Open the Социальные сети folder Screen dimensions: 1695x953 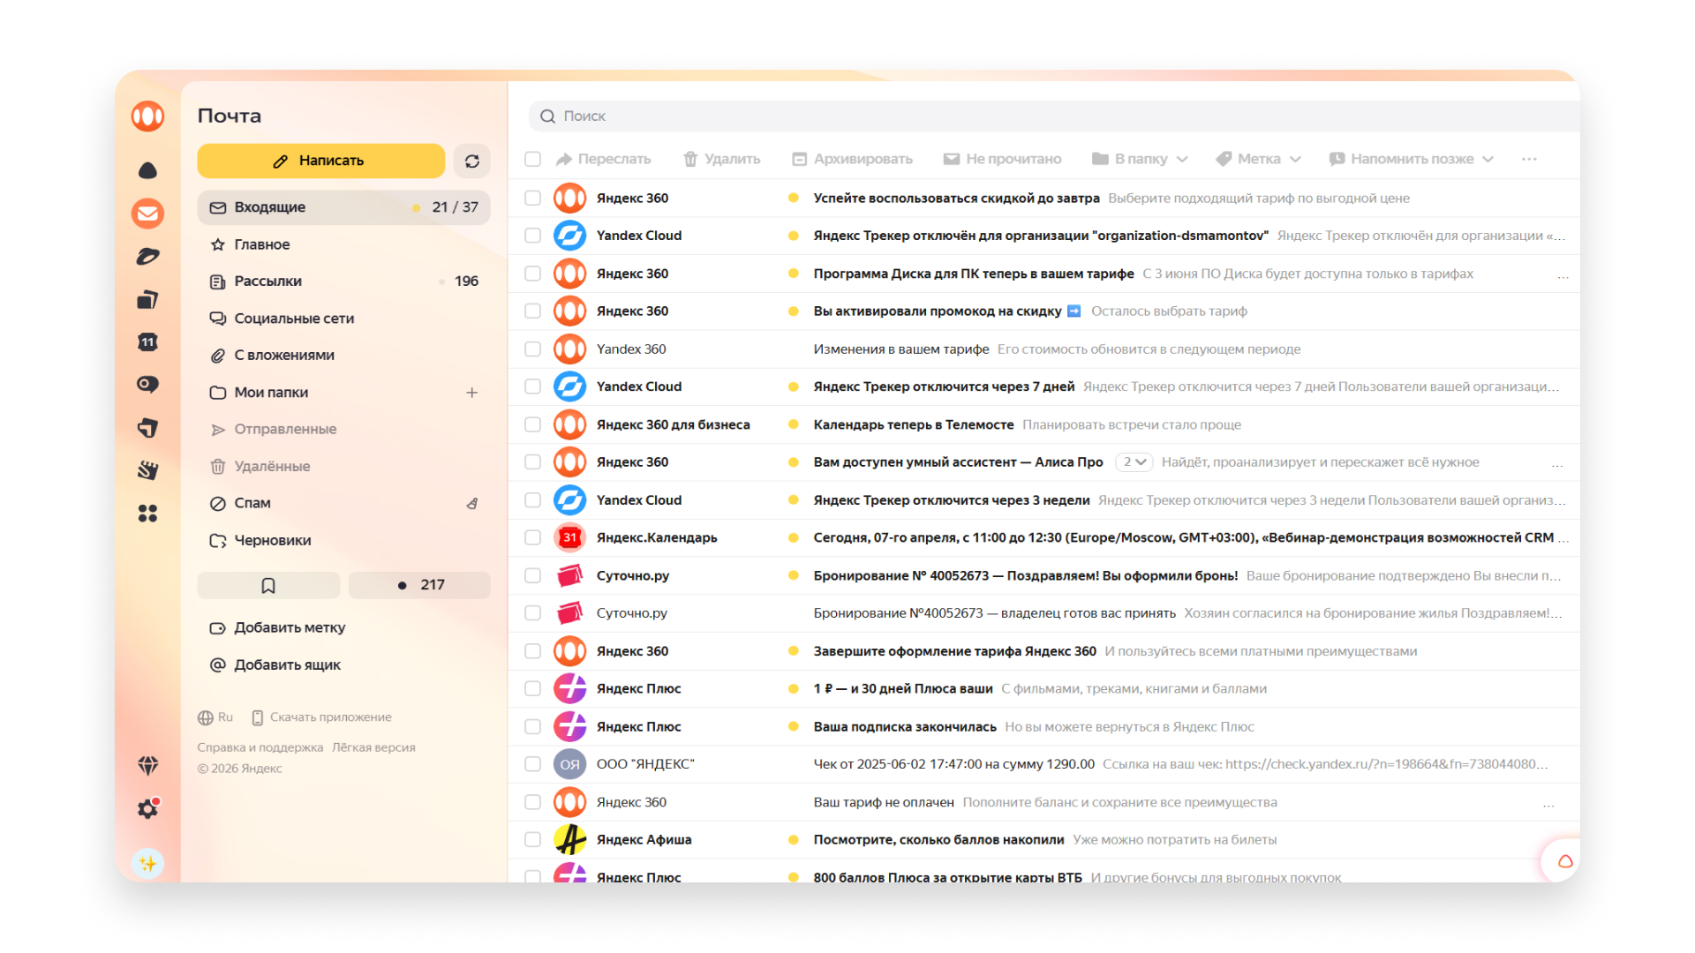(x=343, y=319)
